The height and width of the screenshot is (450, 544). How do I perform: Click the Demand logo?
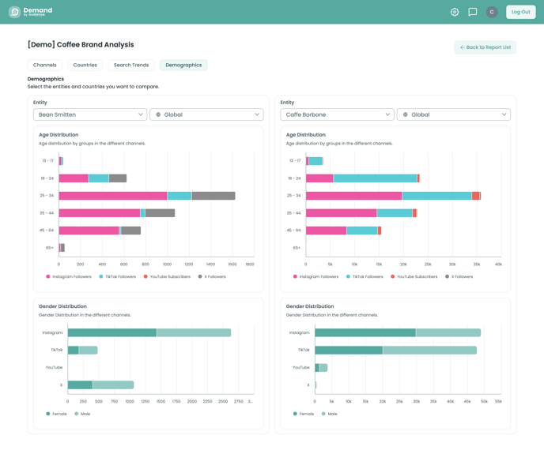pyautogui.click(x=31, y=12)
